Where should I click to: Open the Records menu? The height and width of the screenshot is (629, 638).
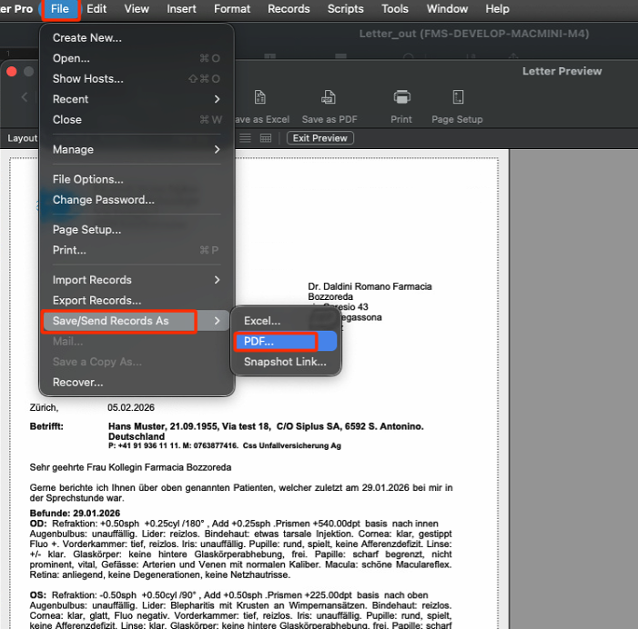[289, 8]
